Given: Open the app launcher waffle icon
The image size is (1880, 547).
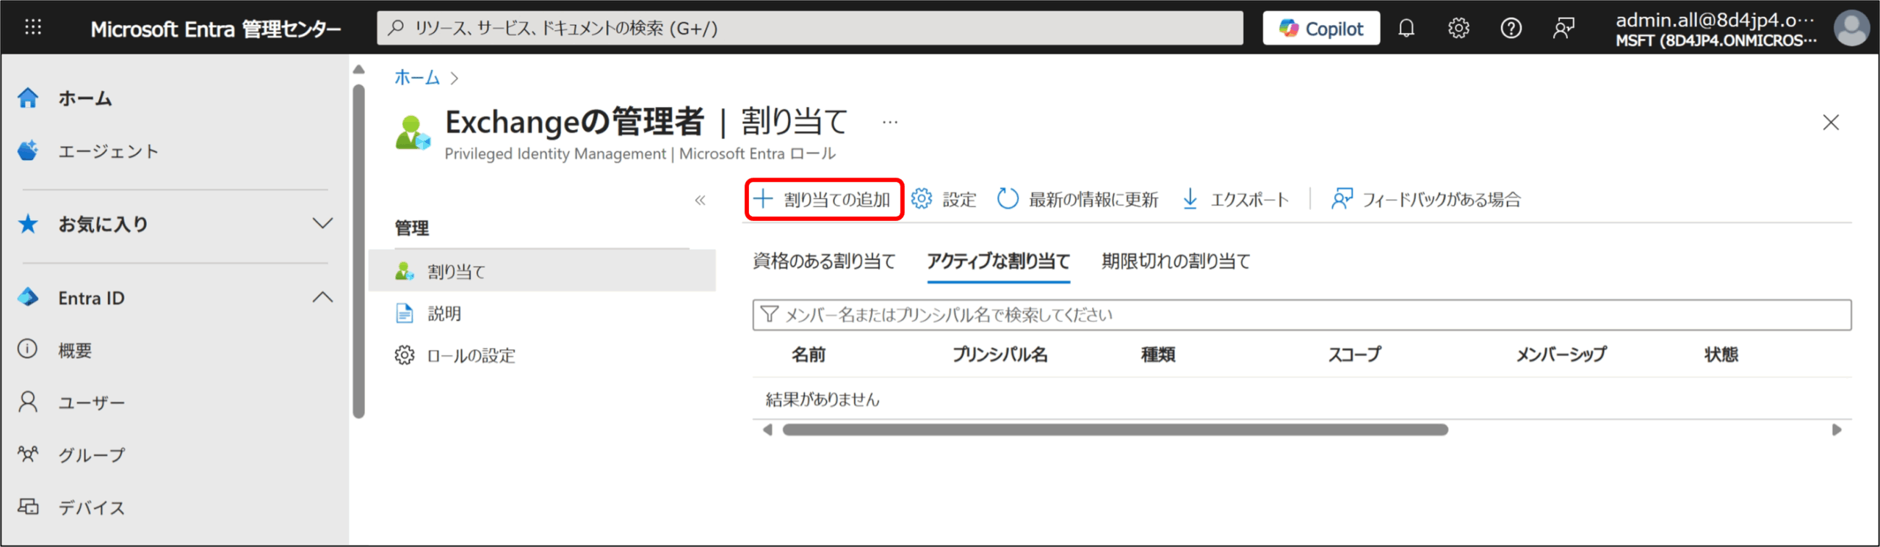Looking at the screenshot, I should (33, 28).
